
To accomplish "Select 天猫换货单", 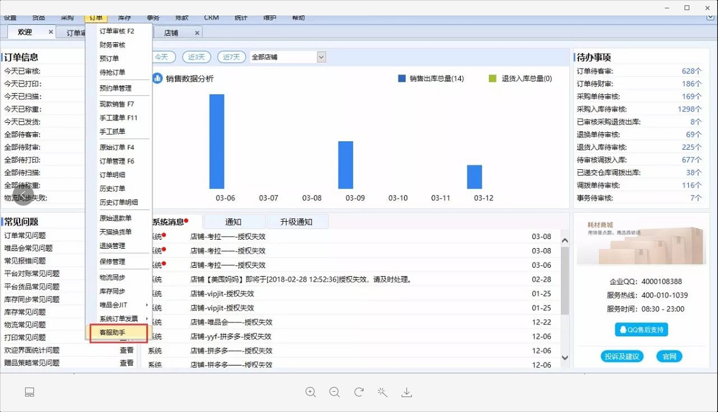I will click(115, 232).
